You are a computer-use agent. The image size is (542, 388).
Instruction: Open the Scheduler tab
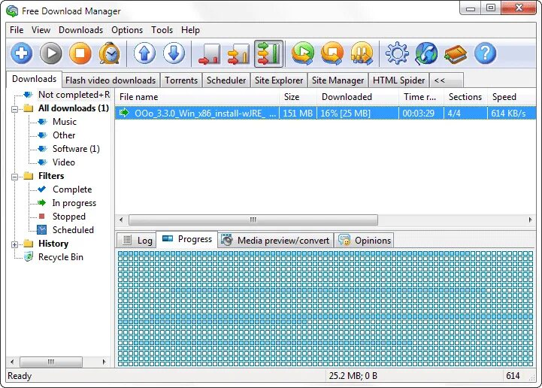[226, 80]
